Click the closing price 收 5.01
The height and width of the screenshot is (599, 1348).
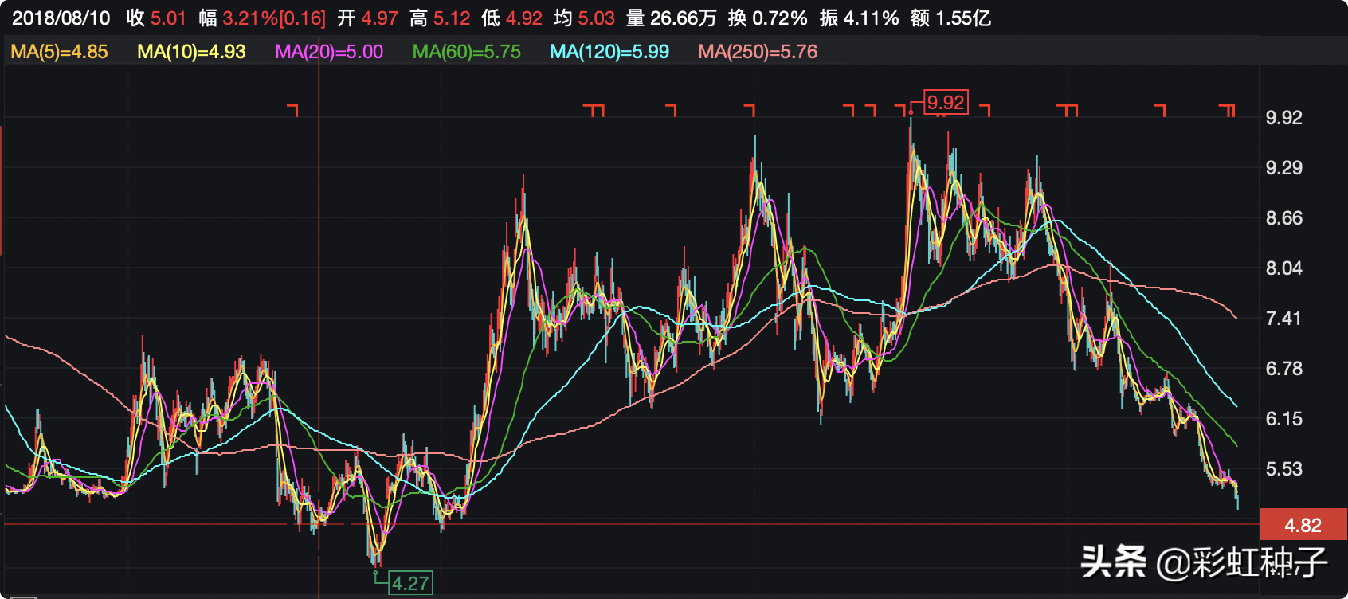tap(156, 18)
